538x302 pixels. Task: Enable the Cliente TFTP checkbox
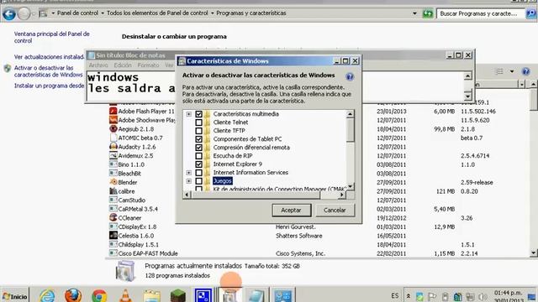click(x=198, y=131)
